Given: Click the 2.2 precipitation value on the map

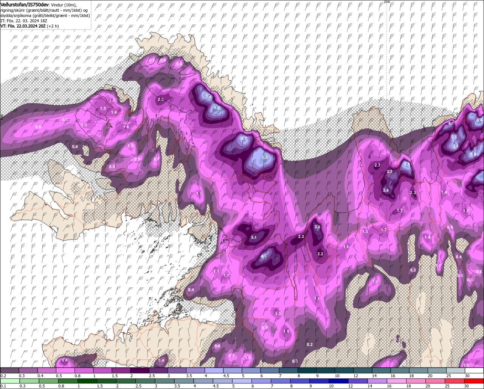Looking at the screenshot, I should coord(320,254).
